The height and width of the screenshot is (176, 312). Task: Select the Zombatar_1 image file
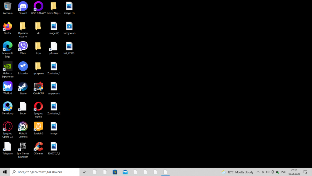(54, 68)
